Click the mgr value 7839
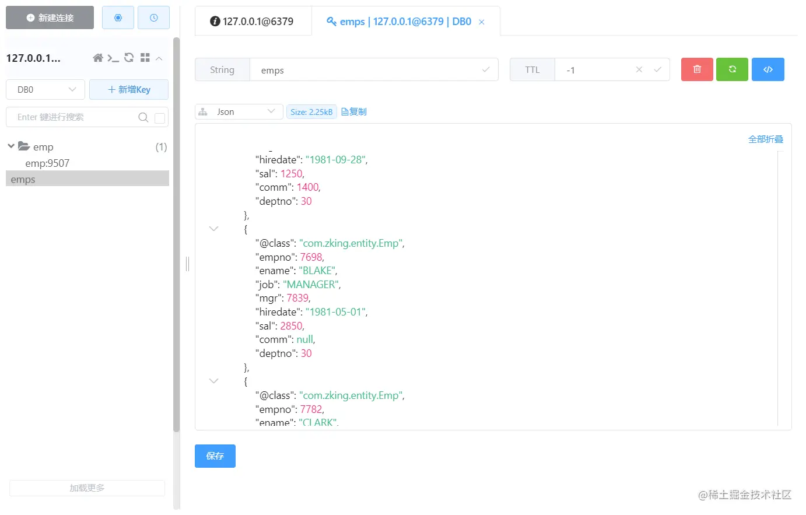The width and height of the screenshot is (806, 515). [x=298, y=298]
